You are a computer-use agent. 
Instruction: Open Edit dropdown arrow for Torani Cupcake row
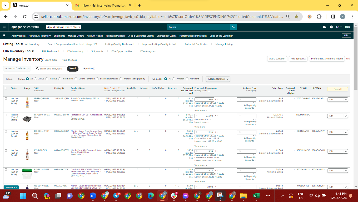[346, 99]
